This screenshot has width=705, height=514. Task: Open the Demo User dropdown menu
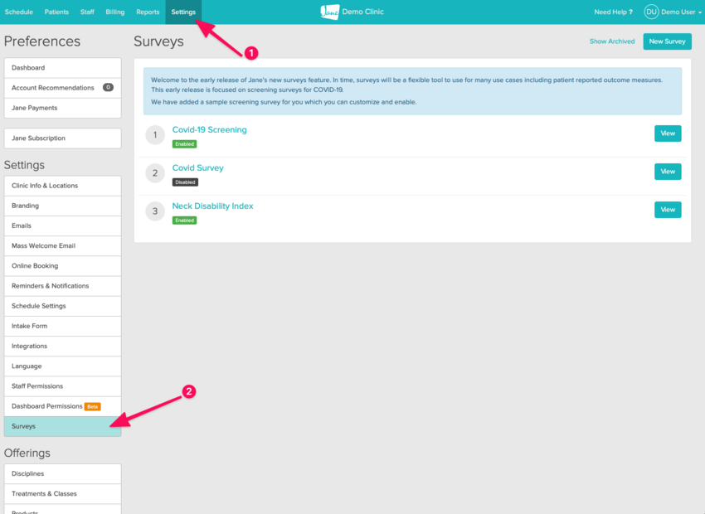click(678, 12)
